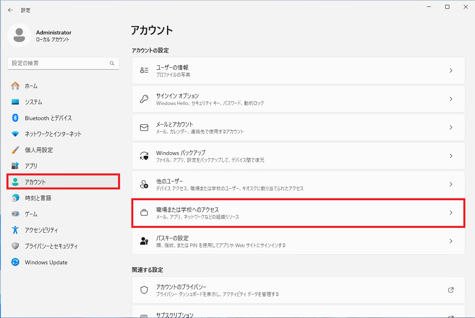
Task: Open the サインイン オプション card
Action: (x=298, y=99)
